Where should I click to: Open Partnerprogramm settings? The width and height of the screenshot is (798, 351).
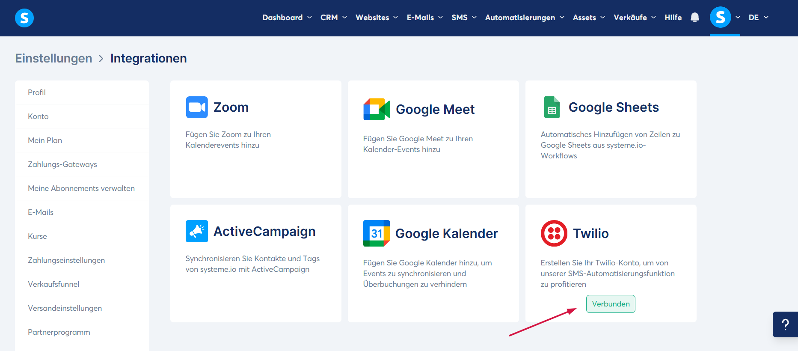pos(82,332)
